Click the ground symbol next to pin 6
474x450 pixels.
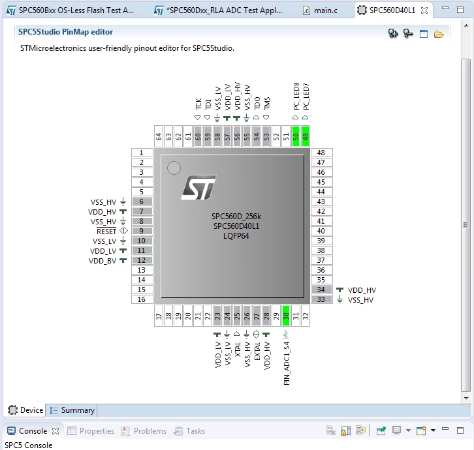[x=123, y=202]
